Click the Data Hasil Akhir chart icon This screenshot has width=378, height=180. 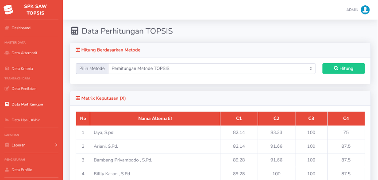pyautogui.click(x=7, y=120)
